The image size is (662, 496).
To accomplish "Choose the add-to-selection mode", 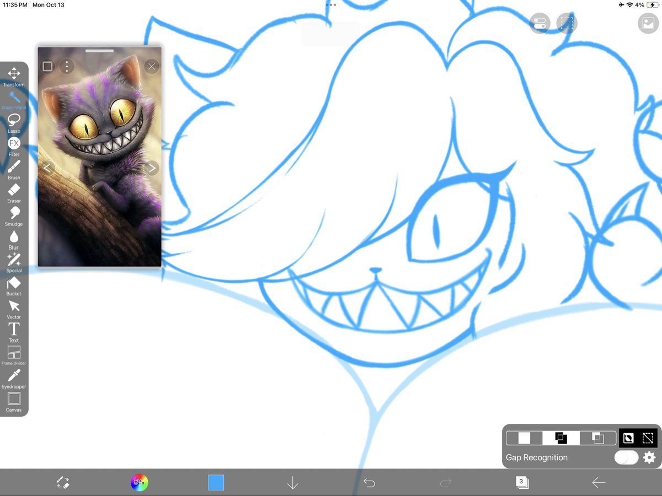I will (561, 438).
